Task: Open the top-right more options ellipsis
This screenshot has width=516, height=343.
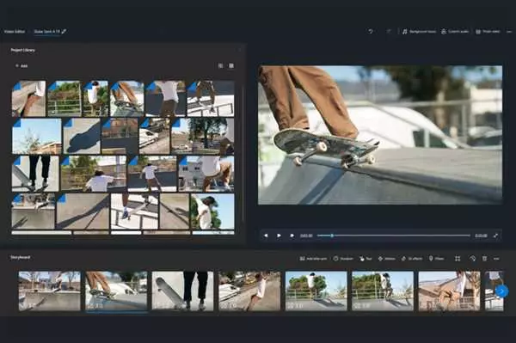Action: pos(509,32)
